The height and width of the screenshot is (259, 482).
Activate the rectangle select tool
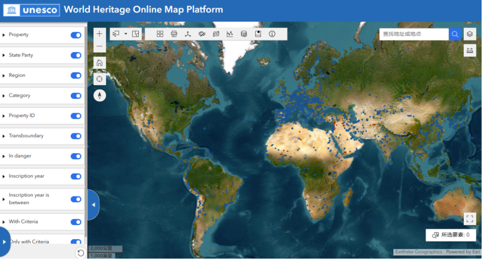(x=116, y=34)
